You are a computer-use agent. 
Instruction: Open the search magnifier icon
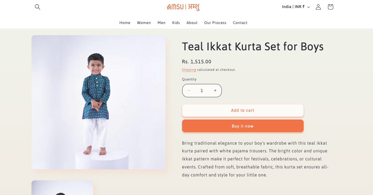pyautogui.click(x=38, y=7)
